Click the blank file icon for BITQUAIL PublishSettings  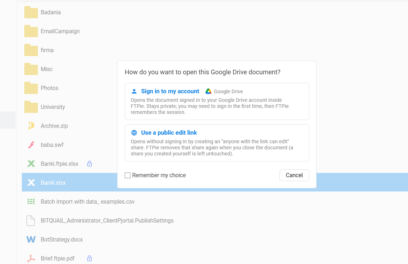tap(31, 220)
